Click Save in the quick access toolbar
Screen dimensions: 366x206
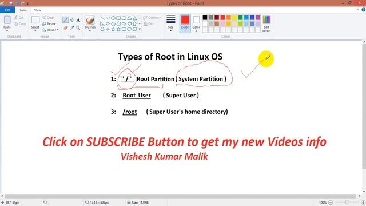click(11, 3)
